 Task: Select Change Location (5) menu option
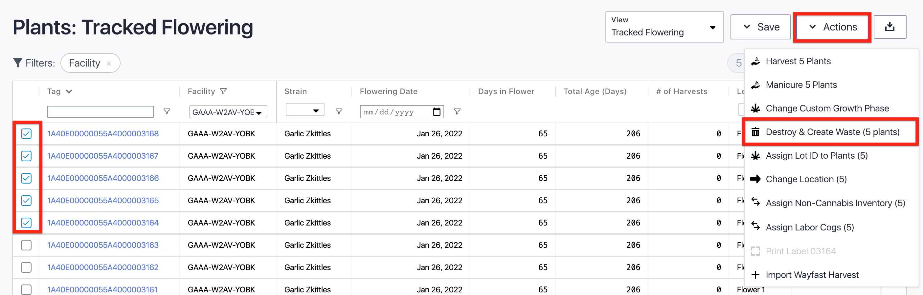tap(806, 179)
